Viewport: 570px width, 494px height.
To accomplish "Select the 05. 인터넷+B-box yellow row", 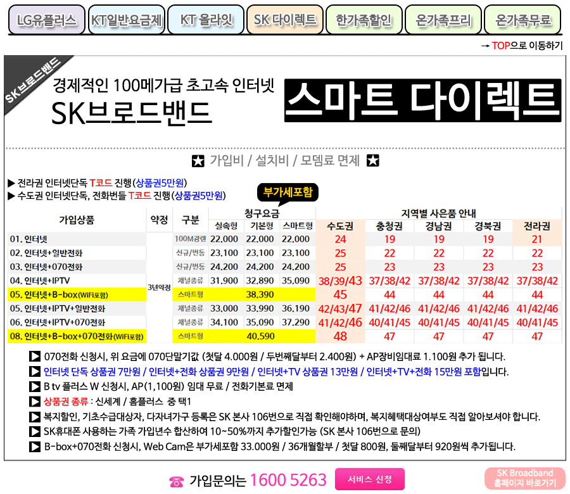I will 77,294.
